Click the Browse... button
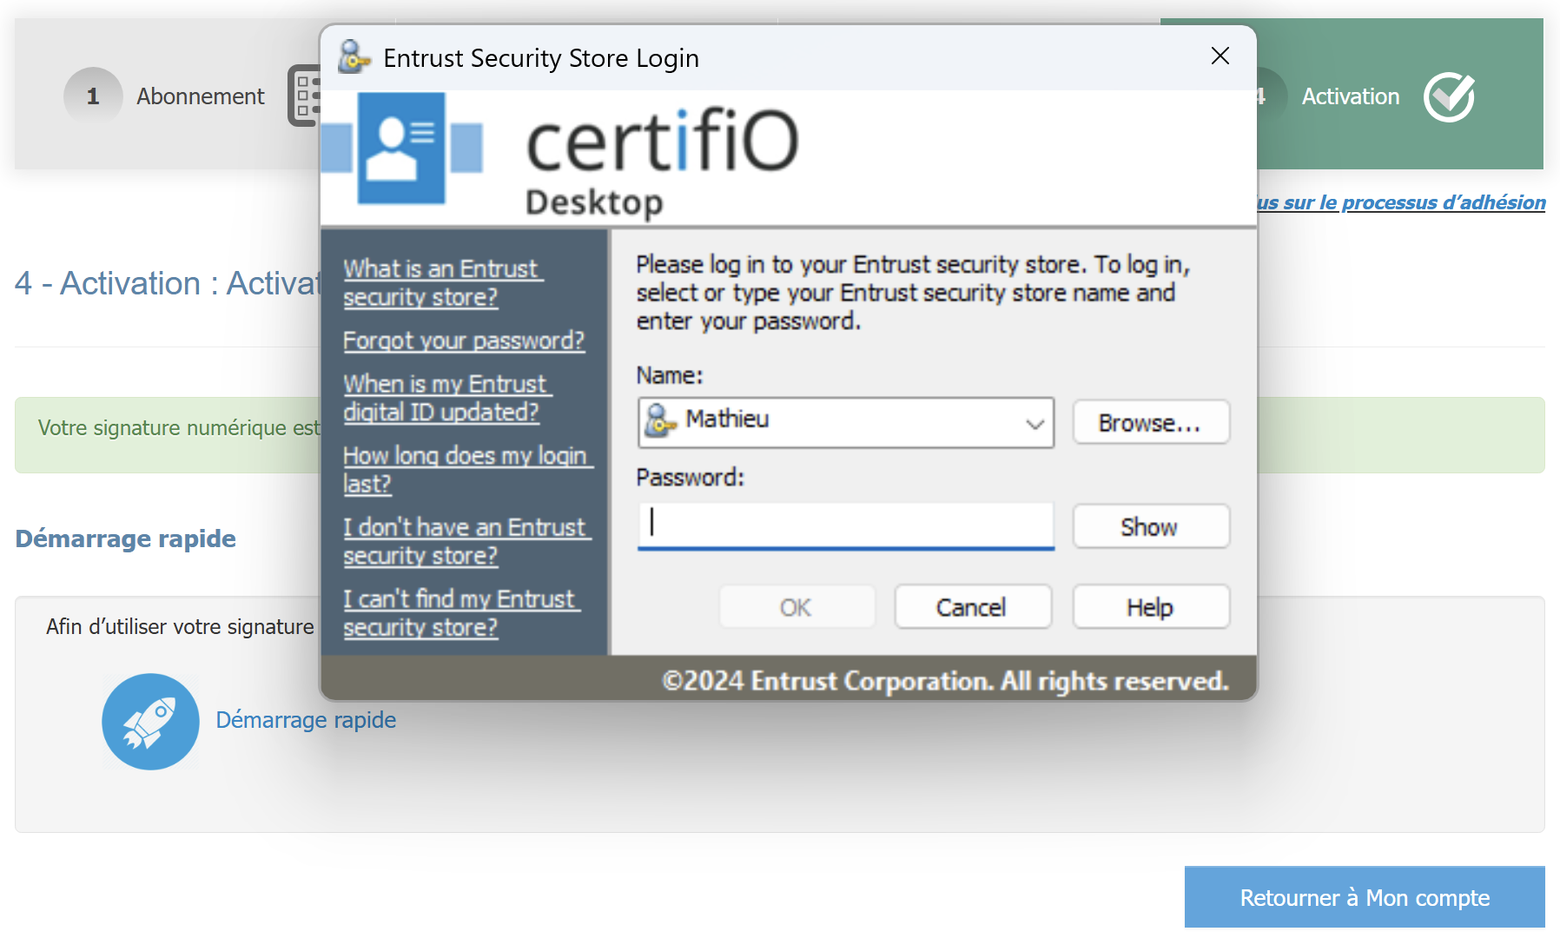The width and height of the screenshot is (1560, 938). 1150,423
